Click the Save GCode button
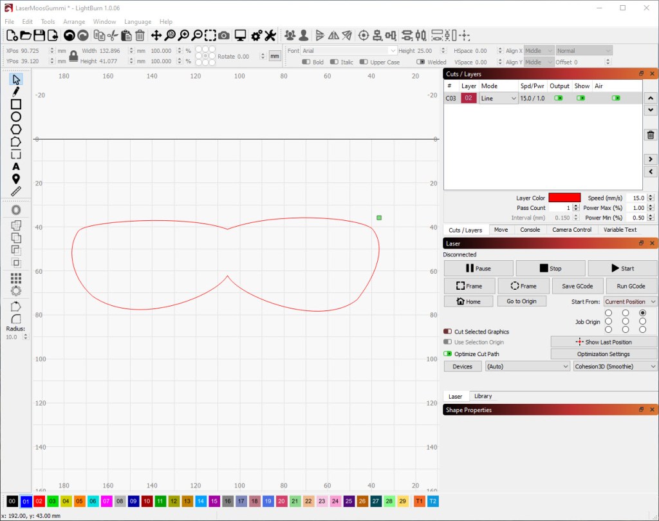659x521 pixels. (577, 286)
